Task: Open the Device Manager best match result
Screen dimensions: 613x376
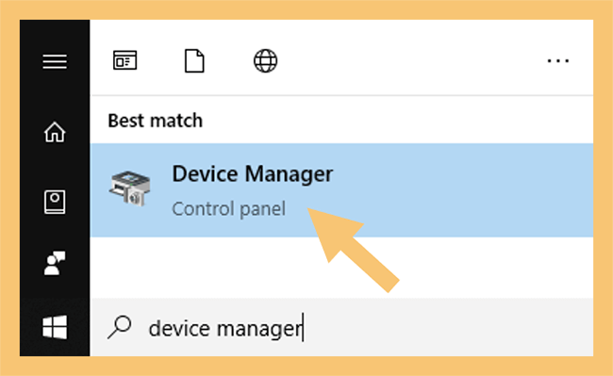Action: click(341, 190)
